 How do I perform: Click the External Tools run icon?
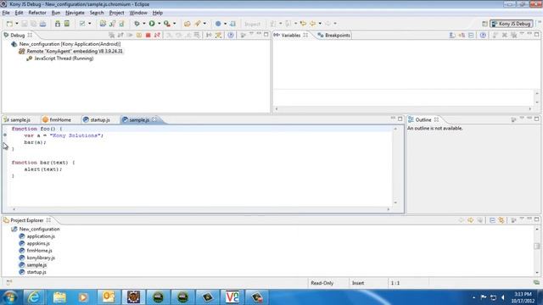(x=167, y=24)
